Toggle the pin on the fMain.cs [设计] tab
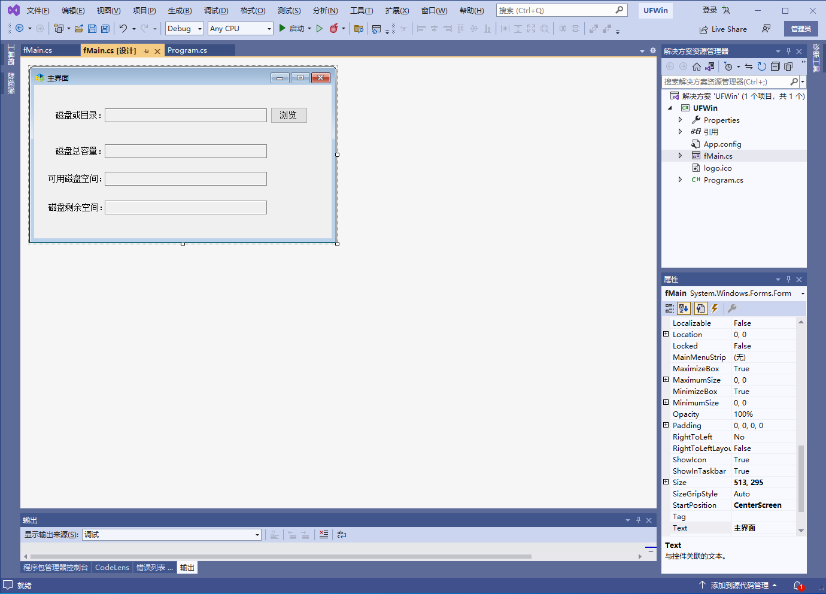The height and width of the screenshot is (594, 826). (147, 51)
